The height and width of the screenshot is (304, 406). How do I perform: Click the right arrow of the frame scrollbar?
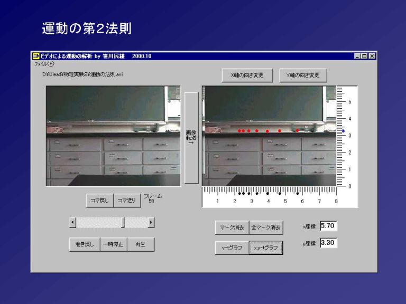click(x=151, y=223)
